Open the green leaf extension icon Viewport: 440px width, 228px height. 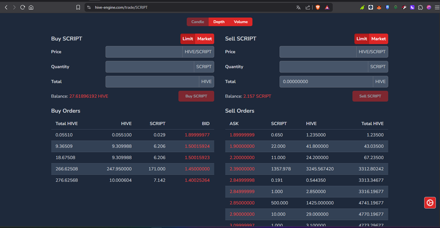tap(362, 7)
